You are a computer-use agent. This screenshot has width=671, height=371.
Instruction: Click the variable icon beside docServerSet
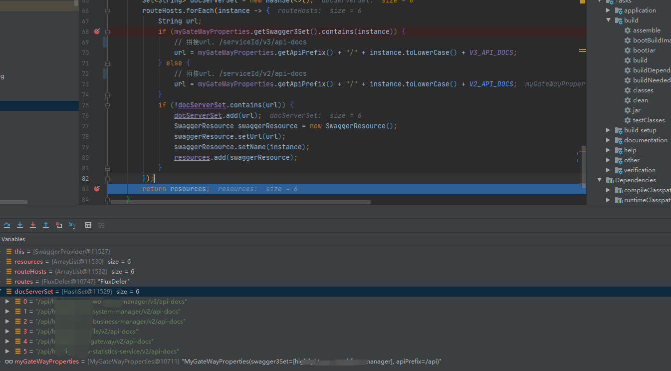[9, 292]
